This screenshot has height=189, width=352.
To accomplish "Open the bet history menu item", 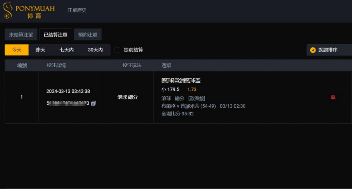I will [77, 10].
